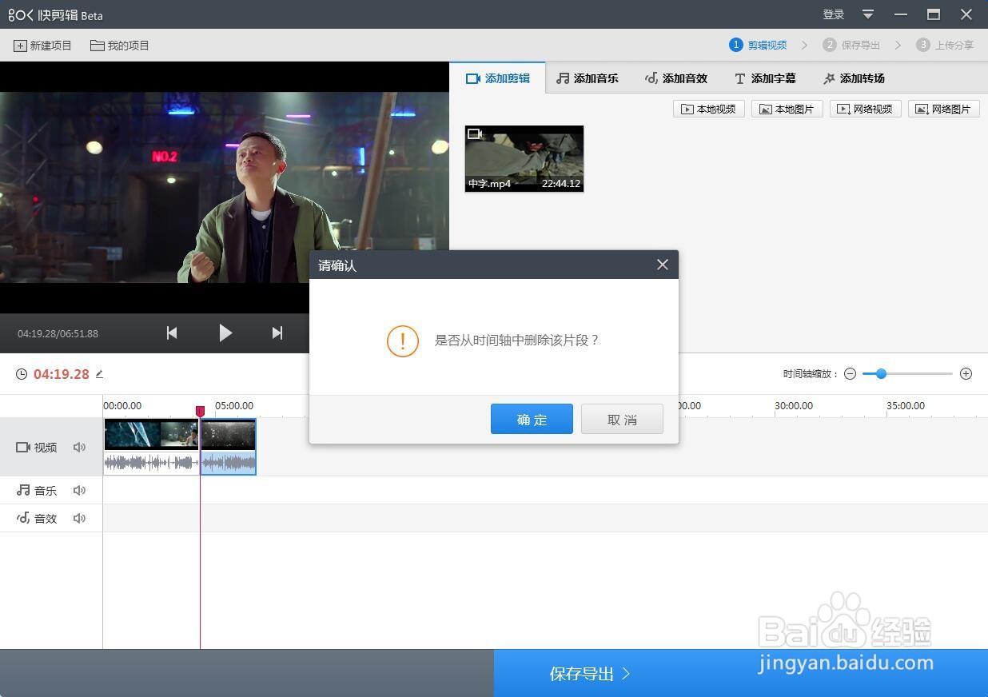
Task: Click 新建项目 to create new project
Action: (x=43, y=46)
